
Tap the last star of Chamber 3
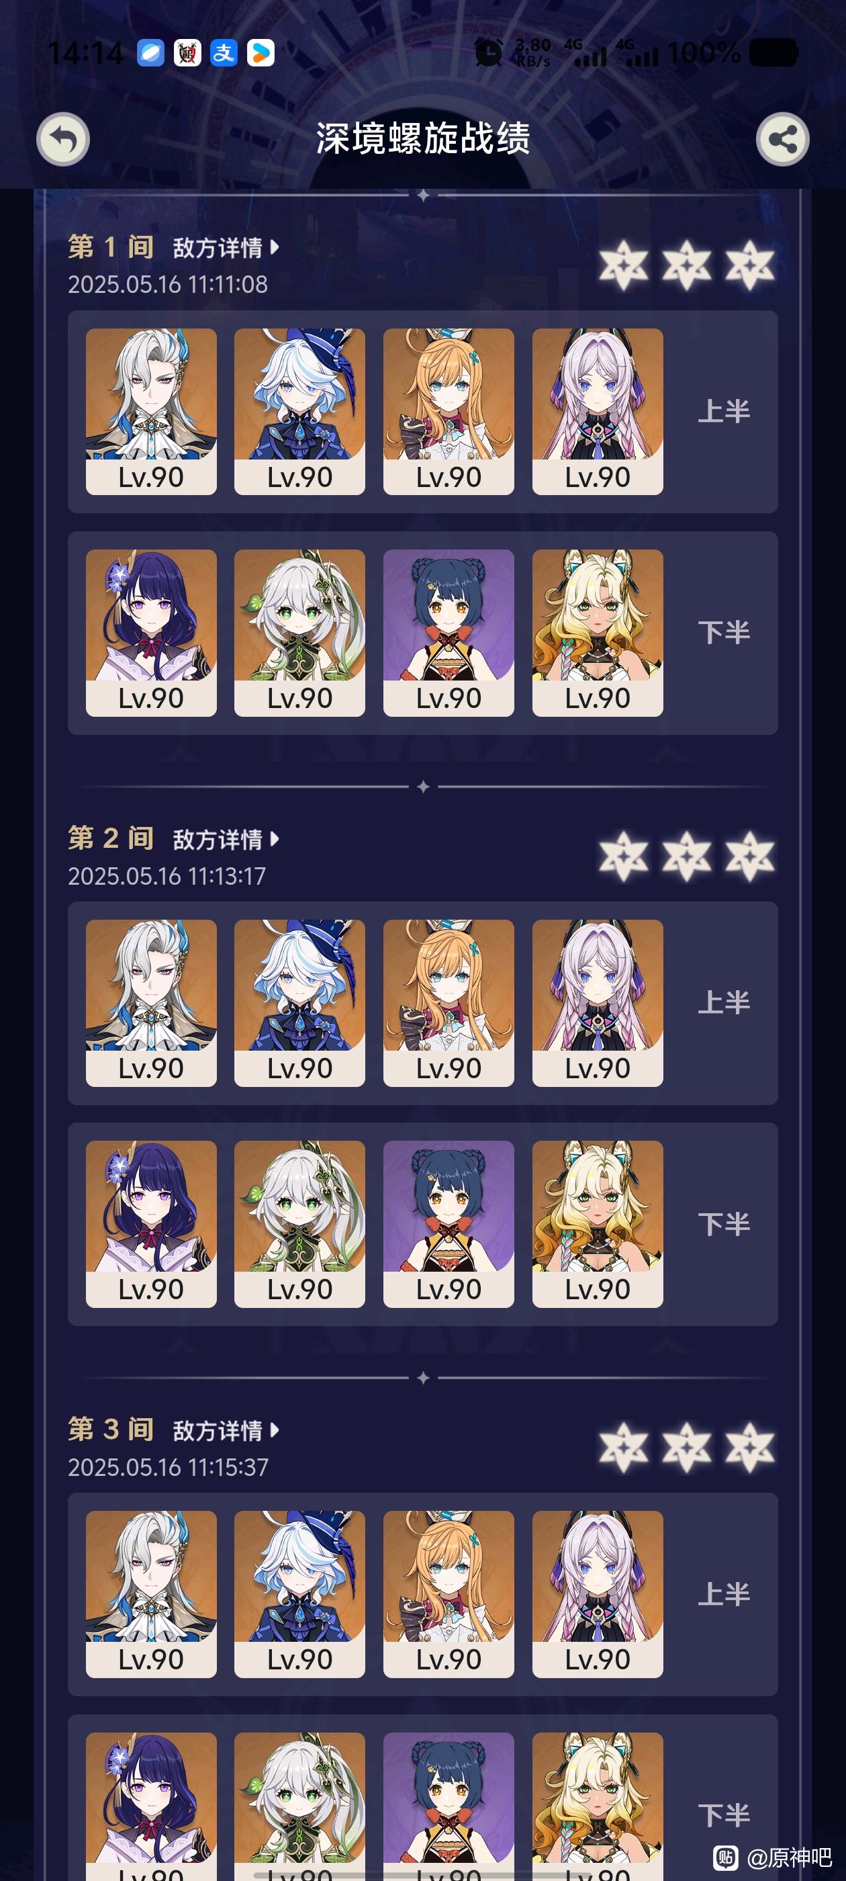click(x=749, y=1447)
